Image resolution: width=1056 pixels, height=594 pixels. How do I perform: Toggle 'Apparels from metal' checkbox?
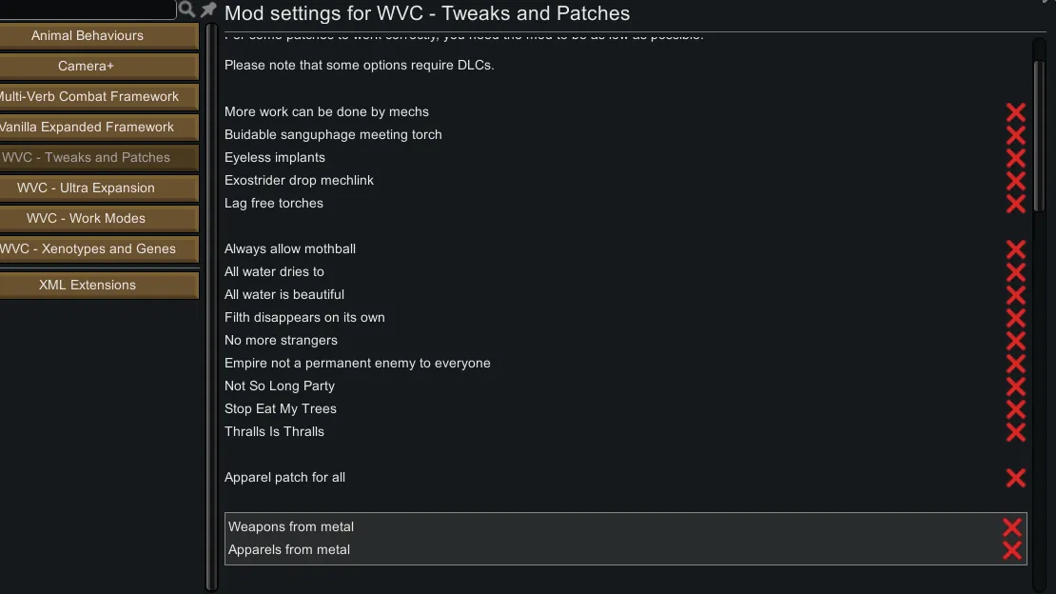[x=1011, y=550]
